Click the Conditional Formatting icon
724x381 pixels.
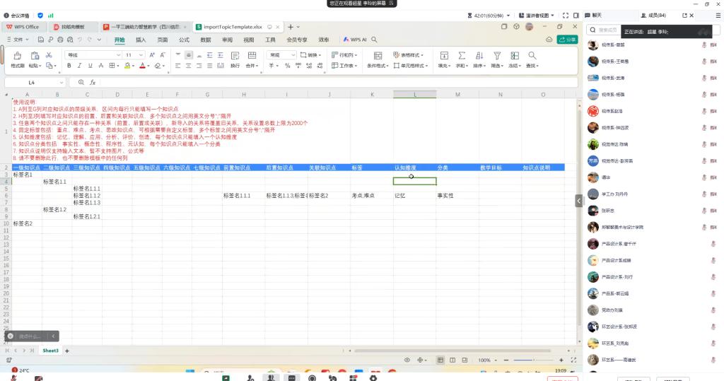(x=378, y=56)
